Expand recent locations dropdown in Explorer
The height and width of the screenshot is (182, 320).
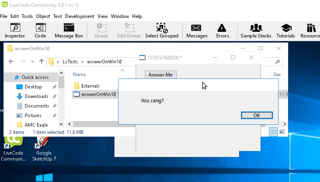pos(32,62)
